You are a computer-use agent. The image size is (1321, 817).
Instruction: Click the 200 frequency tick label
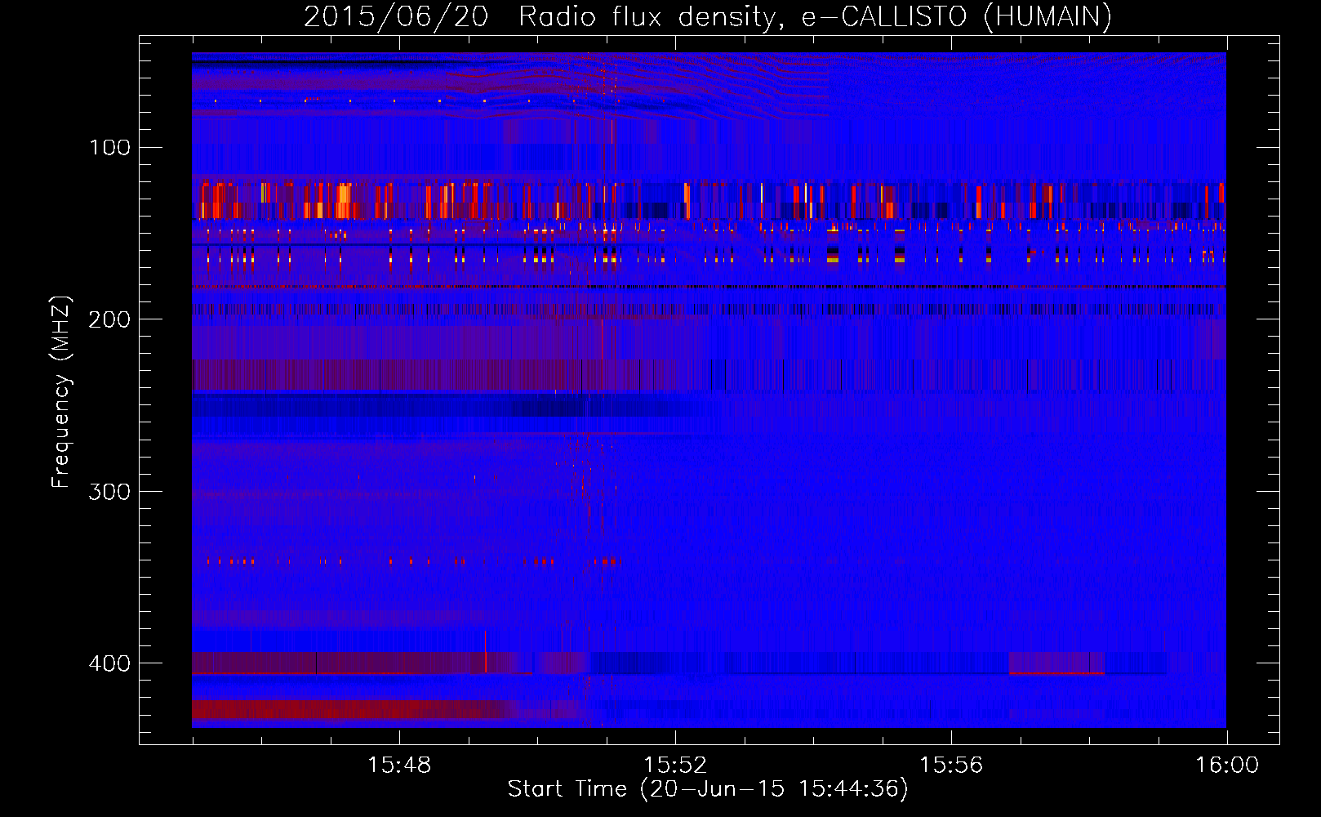coord(109,319)
